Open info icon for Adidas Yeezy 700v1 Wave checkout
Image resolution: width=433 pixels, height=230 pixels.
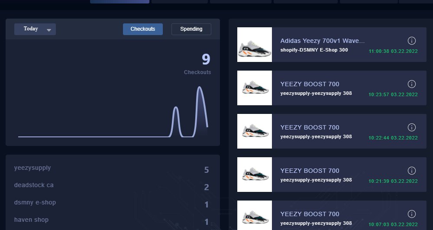(411, 41)
